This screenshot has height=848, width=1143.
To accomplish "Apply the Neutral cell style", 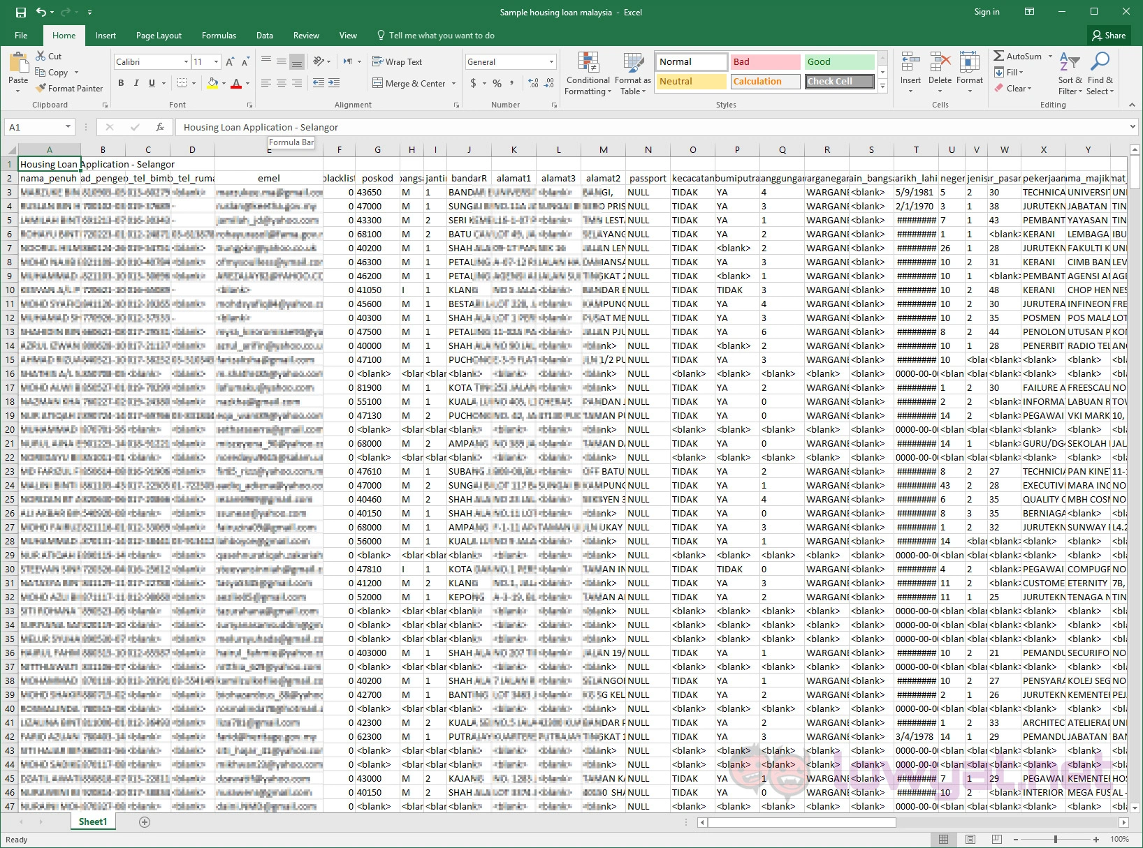I will pyautogui.click(x=691, y=82).
